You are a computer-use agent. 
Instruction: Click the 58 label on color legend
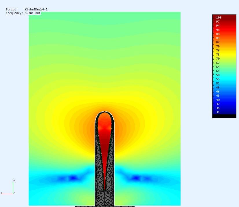click(x=218, y=75)
